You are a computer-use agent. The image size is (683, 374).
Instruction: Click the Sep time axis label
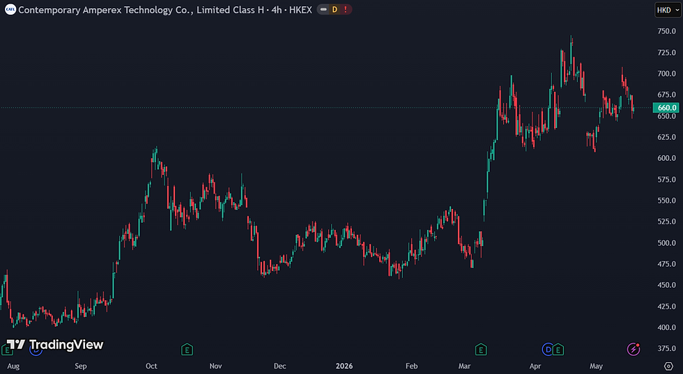coord(81,366)
